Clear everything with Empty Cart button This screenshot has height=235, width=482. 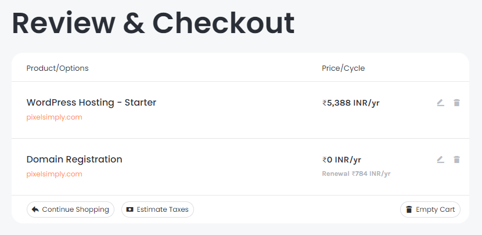(430, 209)
